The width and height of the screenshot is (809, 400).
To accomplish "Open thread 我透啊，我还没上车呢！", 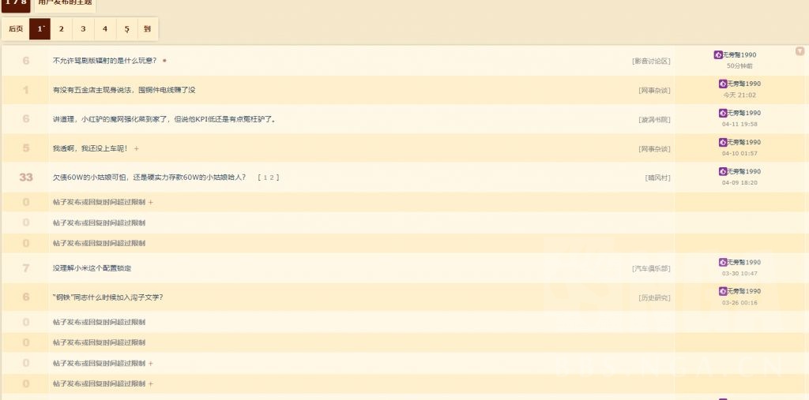I will point(90,148).
